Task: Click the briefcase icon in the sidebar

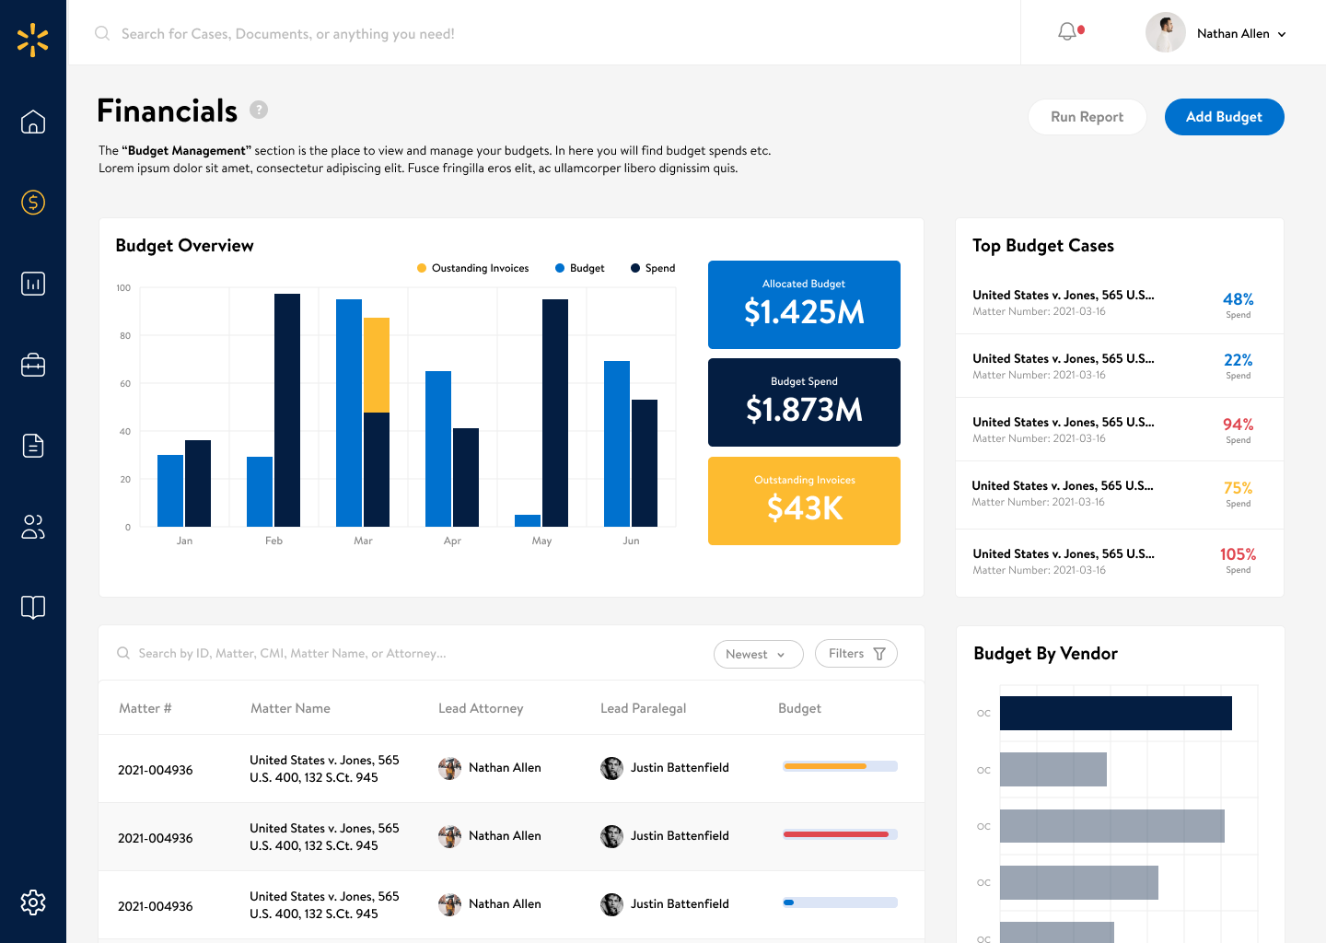Action: [33, 365]
